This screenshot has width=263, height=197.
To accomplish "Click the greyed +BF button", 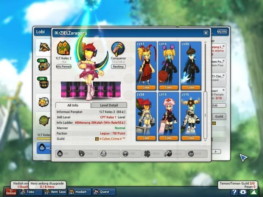I will pos(131,154).
